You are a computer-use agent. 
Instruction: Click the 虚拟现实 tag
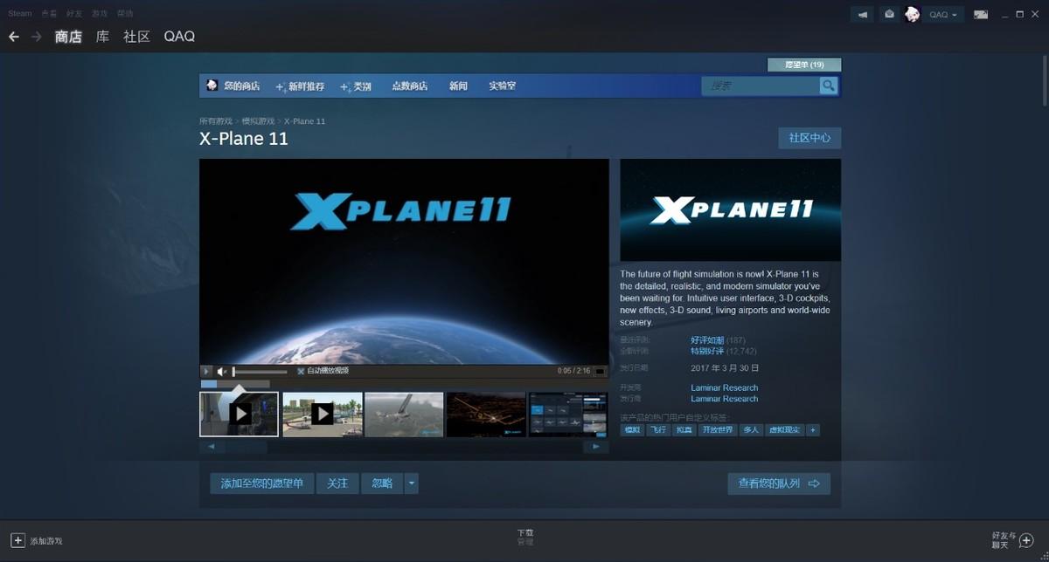pyautogui.click(x=784, y=430)
